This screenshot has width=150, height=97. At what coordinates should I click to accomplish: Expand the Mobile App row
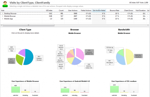coord(3,19)
